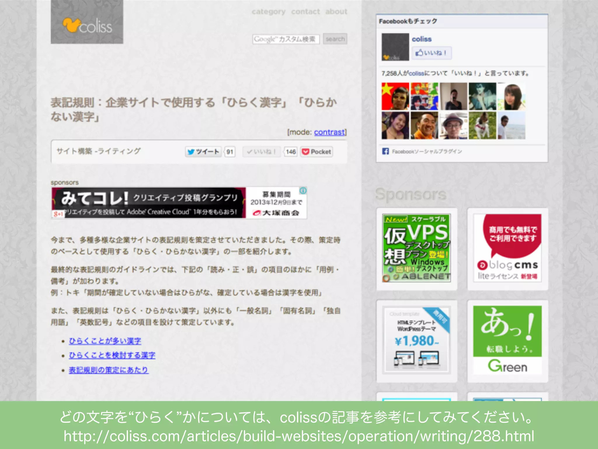The image size is (598, 449).
Task: Click the Facebook いいね！ button in article bar
Action: (261, 152)
